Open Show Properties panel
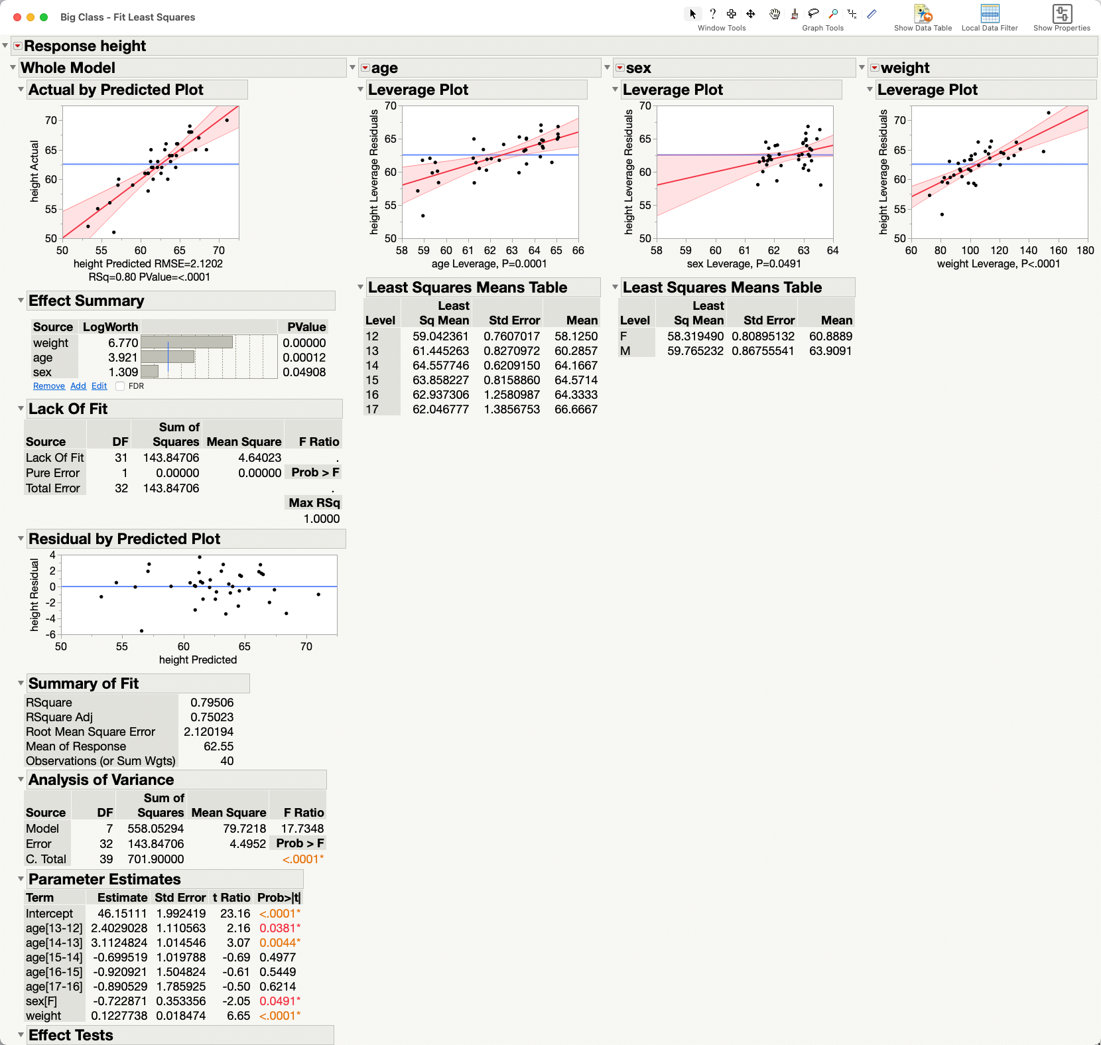This screenshot has height=1045, width=1101. coord(1061,15)
